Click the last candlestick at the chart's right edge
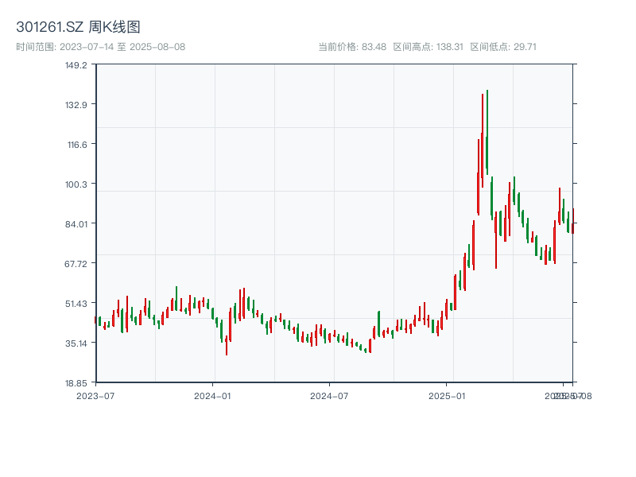The width and height of the screenshot is (636, 477). (x=572, y=221)
